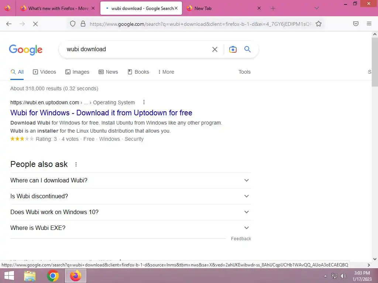Viewport: 378px width, 283px height.
Task: Open the network tray icon
Action: (x=334, y=276)
